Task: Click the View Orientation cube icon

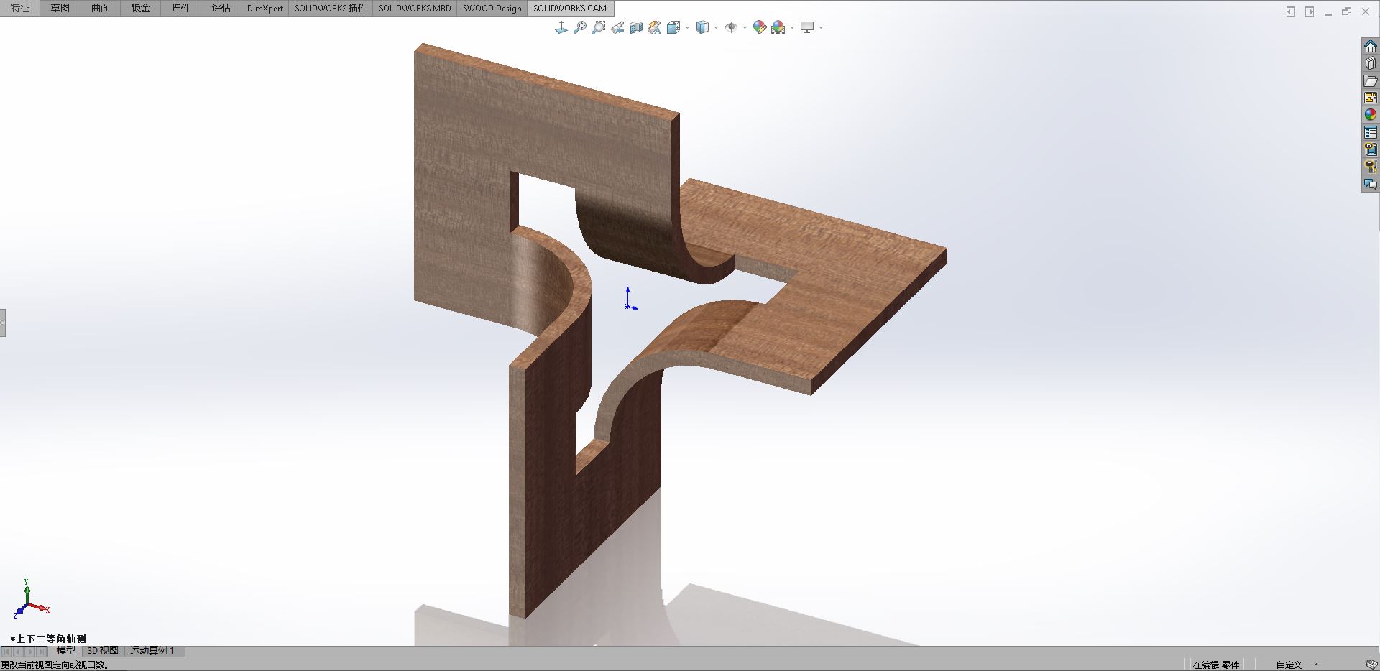Action: click(x=673, y=27)
